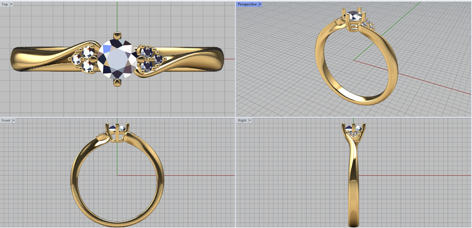
Task: Select the ring shank in Right viewport
Action: pos(354,192)
